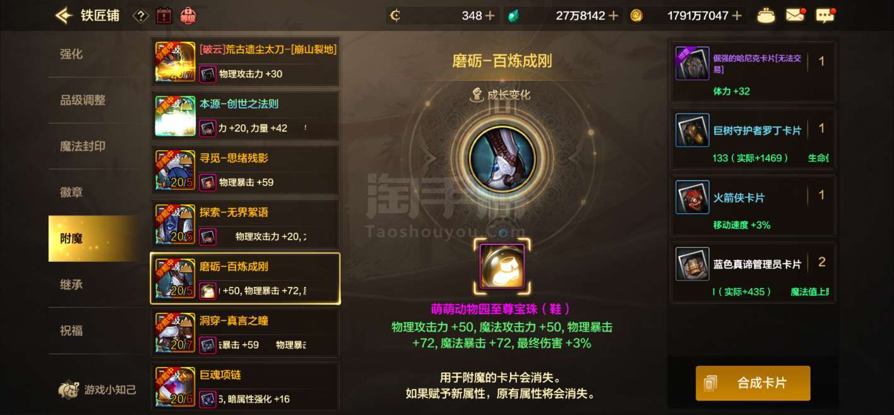This screenshot has height=415, width=894.
Task: Open the chat speech bubble icon
Action: point(825,15)
